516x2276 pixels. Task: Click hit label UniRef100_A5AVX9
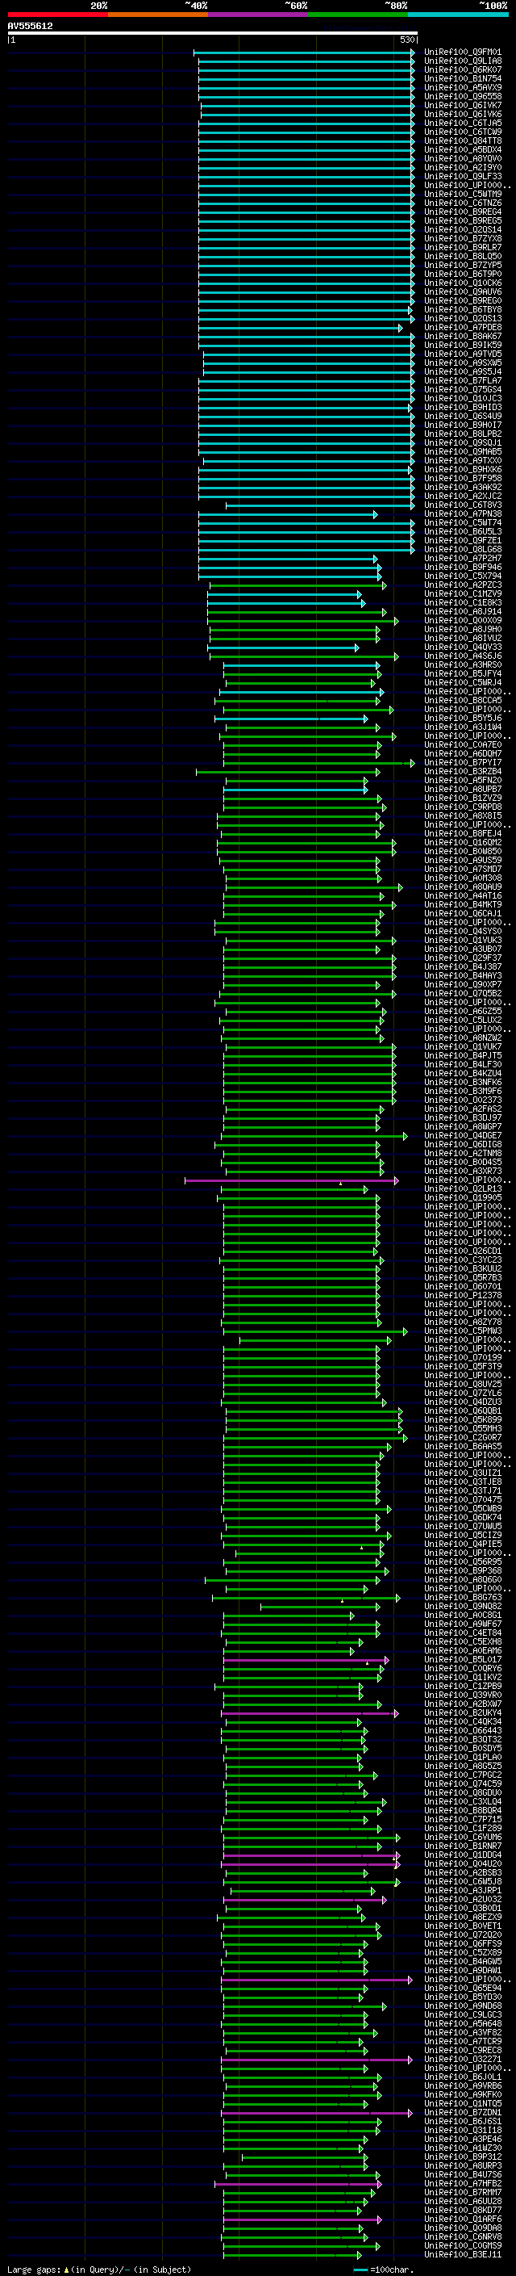point(462,87)
